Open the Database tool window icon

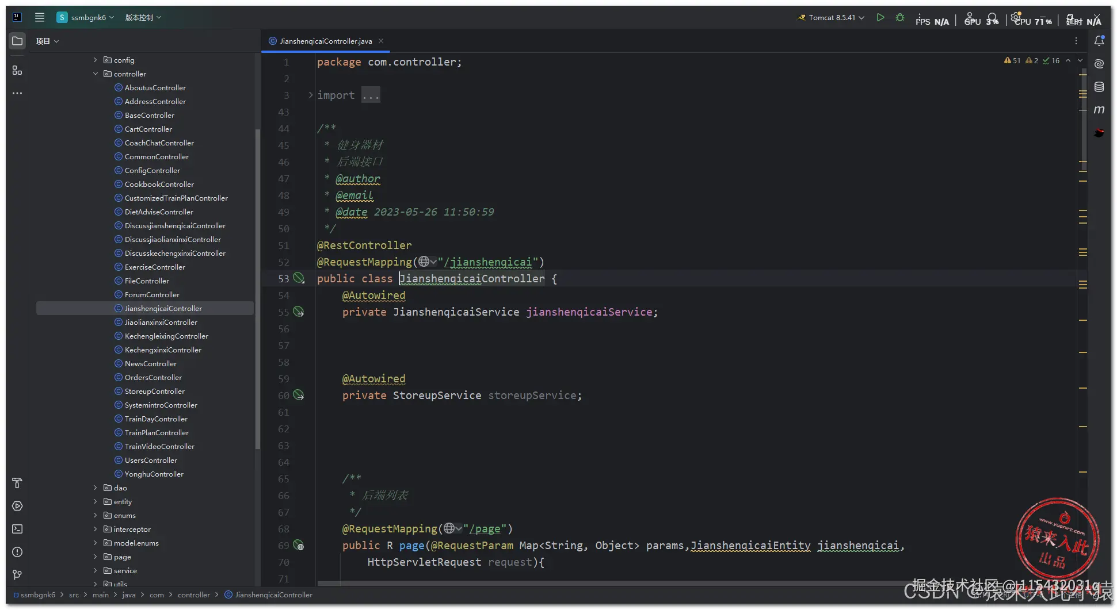click(x=1099, y=87)
